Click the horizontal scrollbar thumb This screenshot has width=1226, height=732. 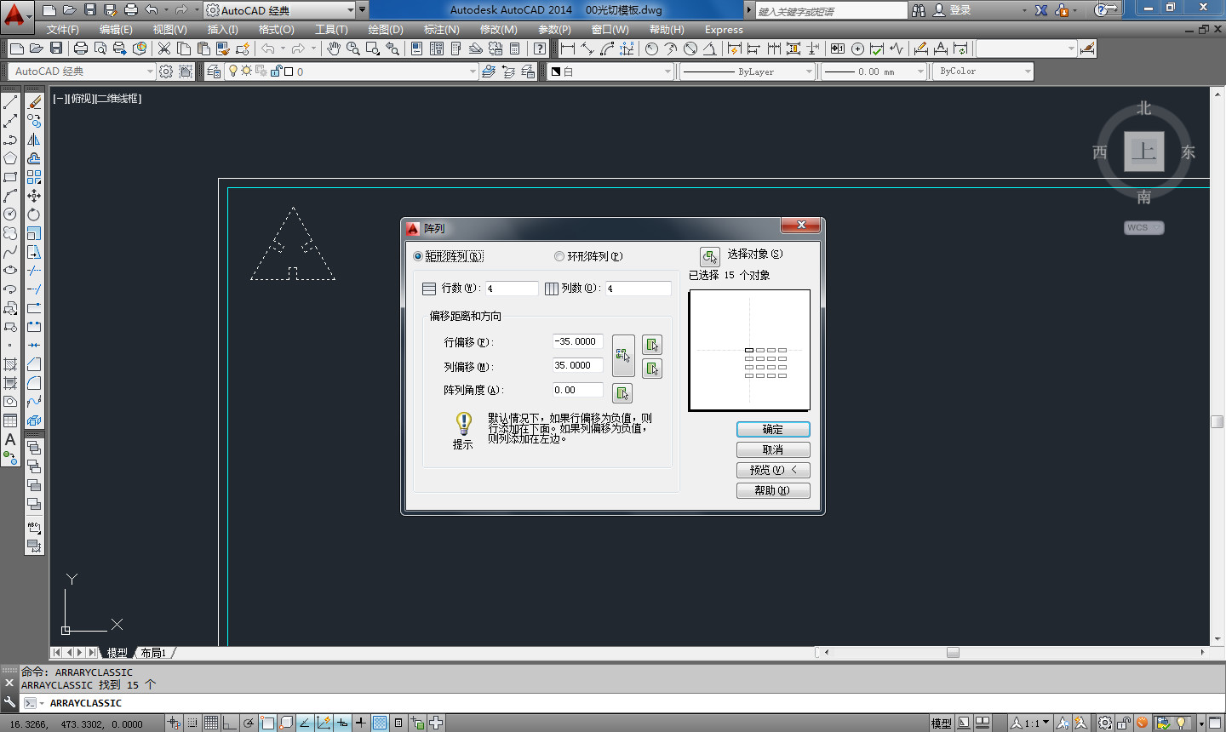tap(953, 653)
